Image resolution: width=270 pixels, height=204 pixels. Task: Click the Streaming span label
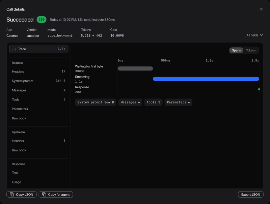click(82, 77)
